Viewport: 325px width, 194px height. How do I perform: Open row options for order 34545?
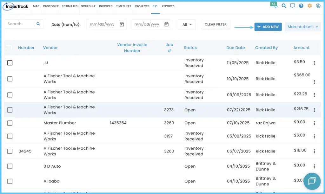314,151
